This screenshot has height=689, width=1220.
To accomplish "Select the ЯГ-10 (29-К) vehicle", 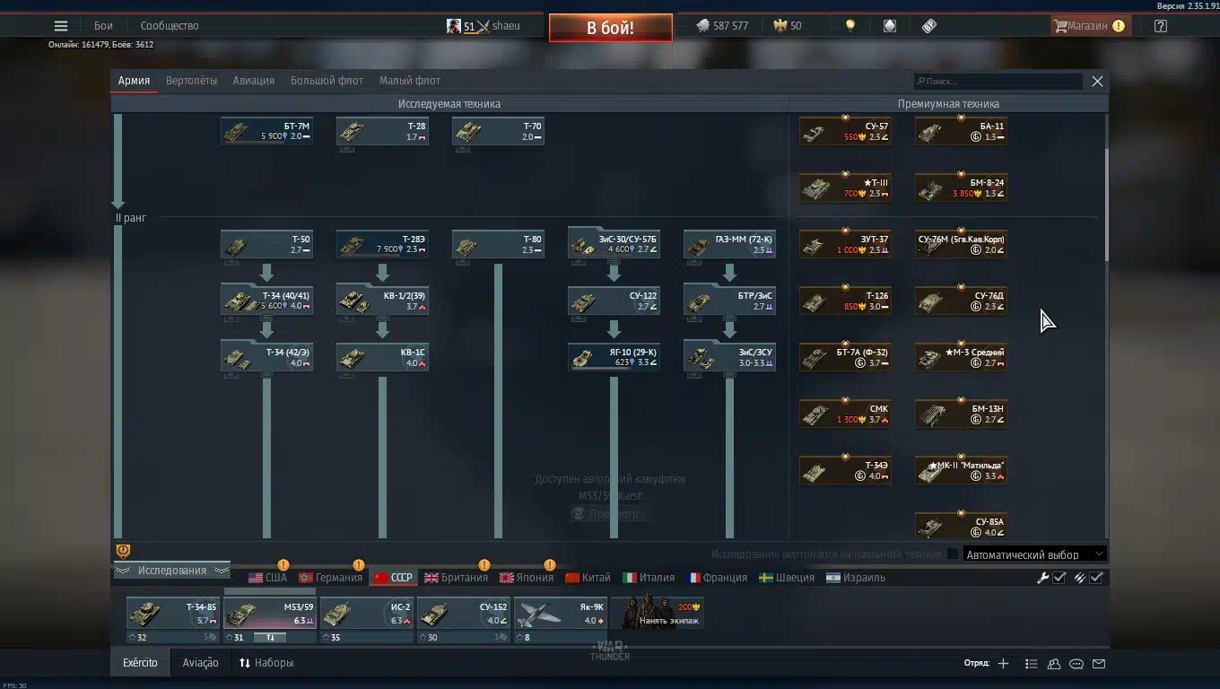I will 614,357.
